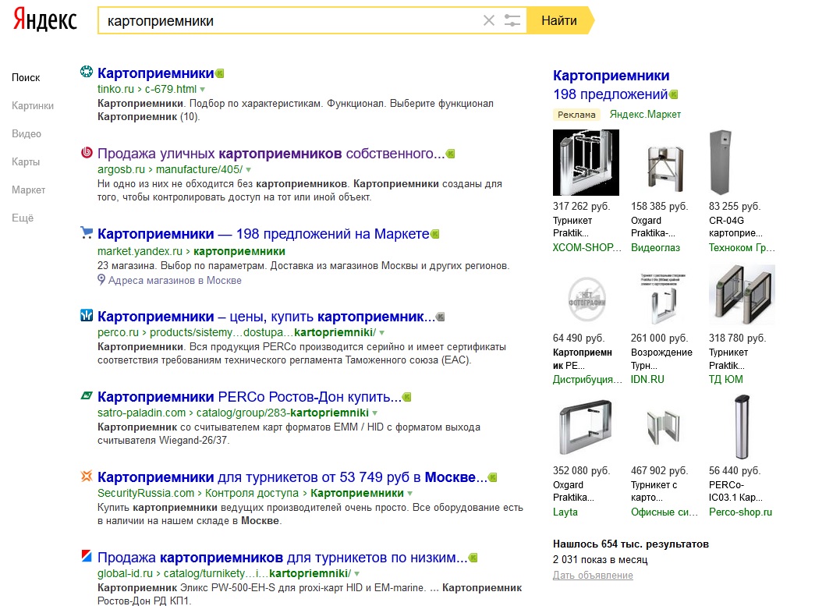Click the green badge after argosb result title
The height and width of the screenshot is (606, 840).
coord(451,154)
